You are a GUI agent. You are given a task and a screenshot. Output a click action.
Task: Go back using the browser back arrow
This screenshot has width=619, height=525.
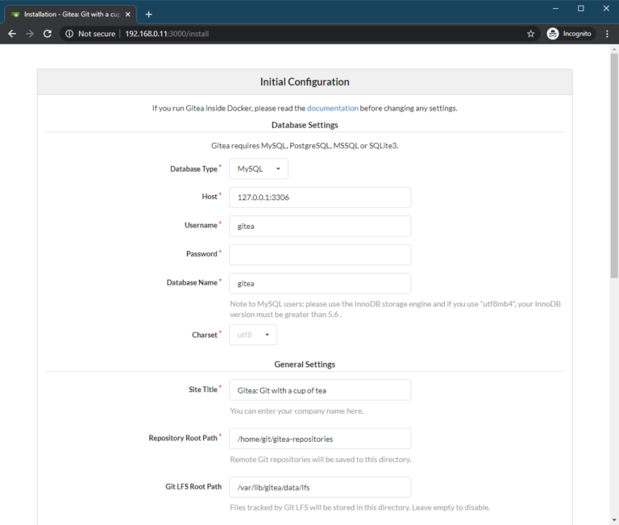(12, 34)
